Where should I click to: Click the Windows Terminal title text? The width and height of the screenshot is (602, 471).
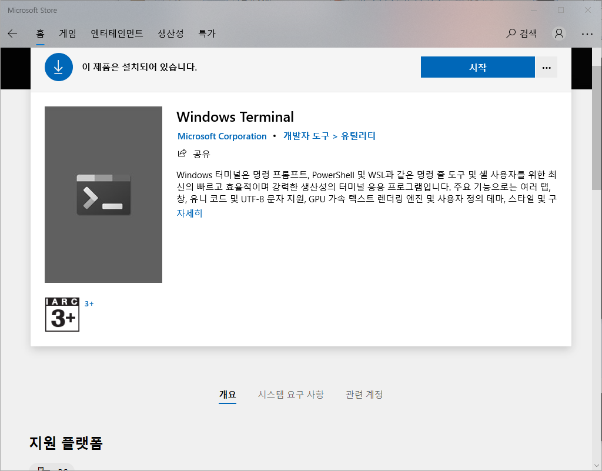click(235, 116)
